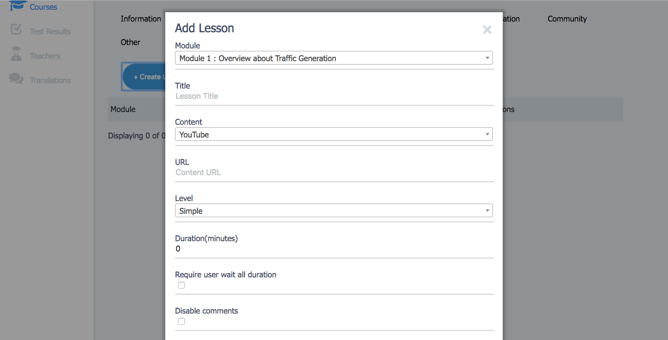Click the Create Lesson button

point(144,77)
